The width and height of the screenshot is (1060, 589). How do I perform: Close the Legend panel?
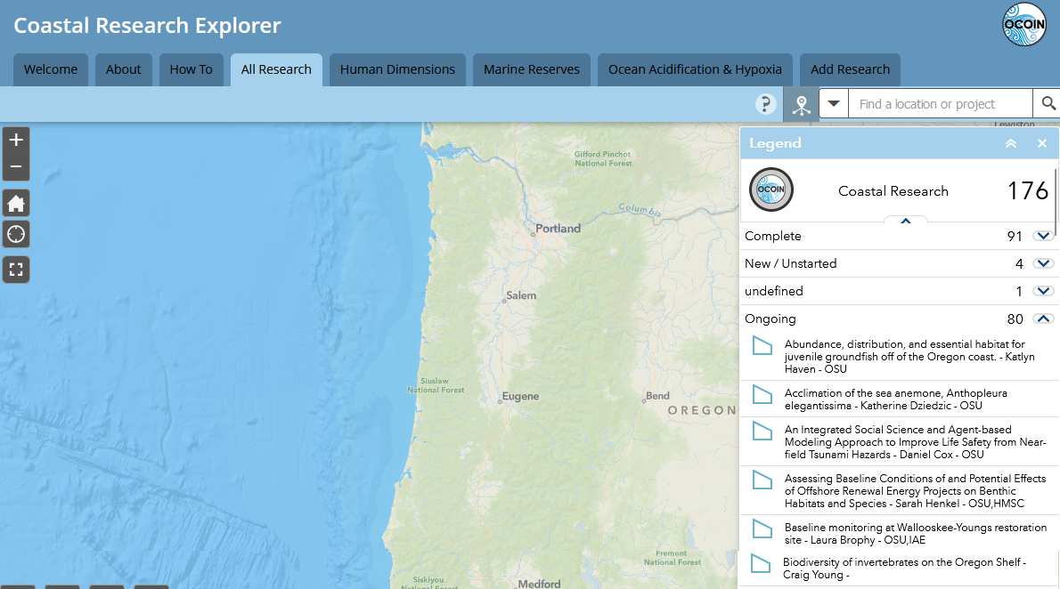pyautogui.click(x=1041, y=143)
